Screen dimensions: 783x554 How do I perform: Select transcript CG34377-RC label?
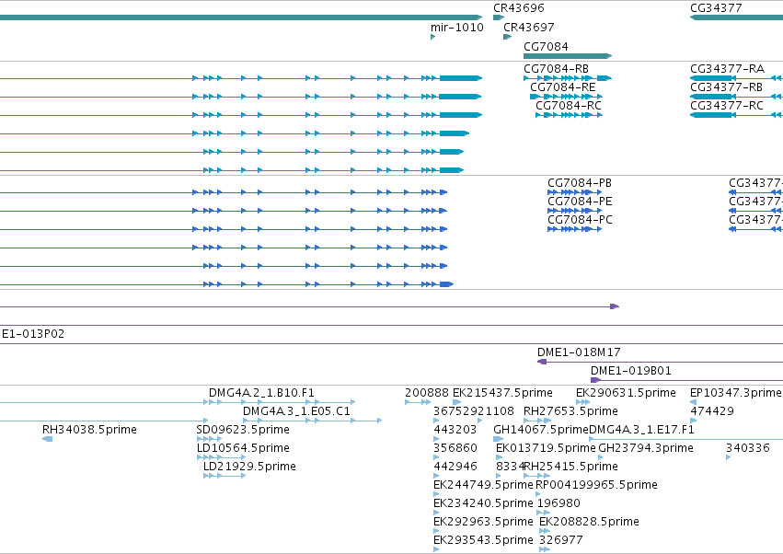point(727,106)
